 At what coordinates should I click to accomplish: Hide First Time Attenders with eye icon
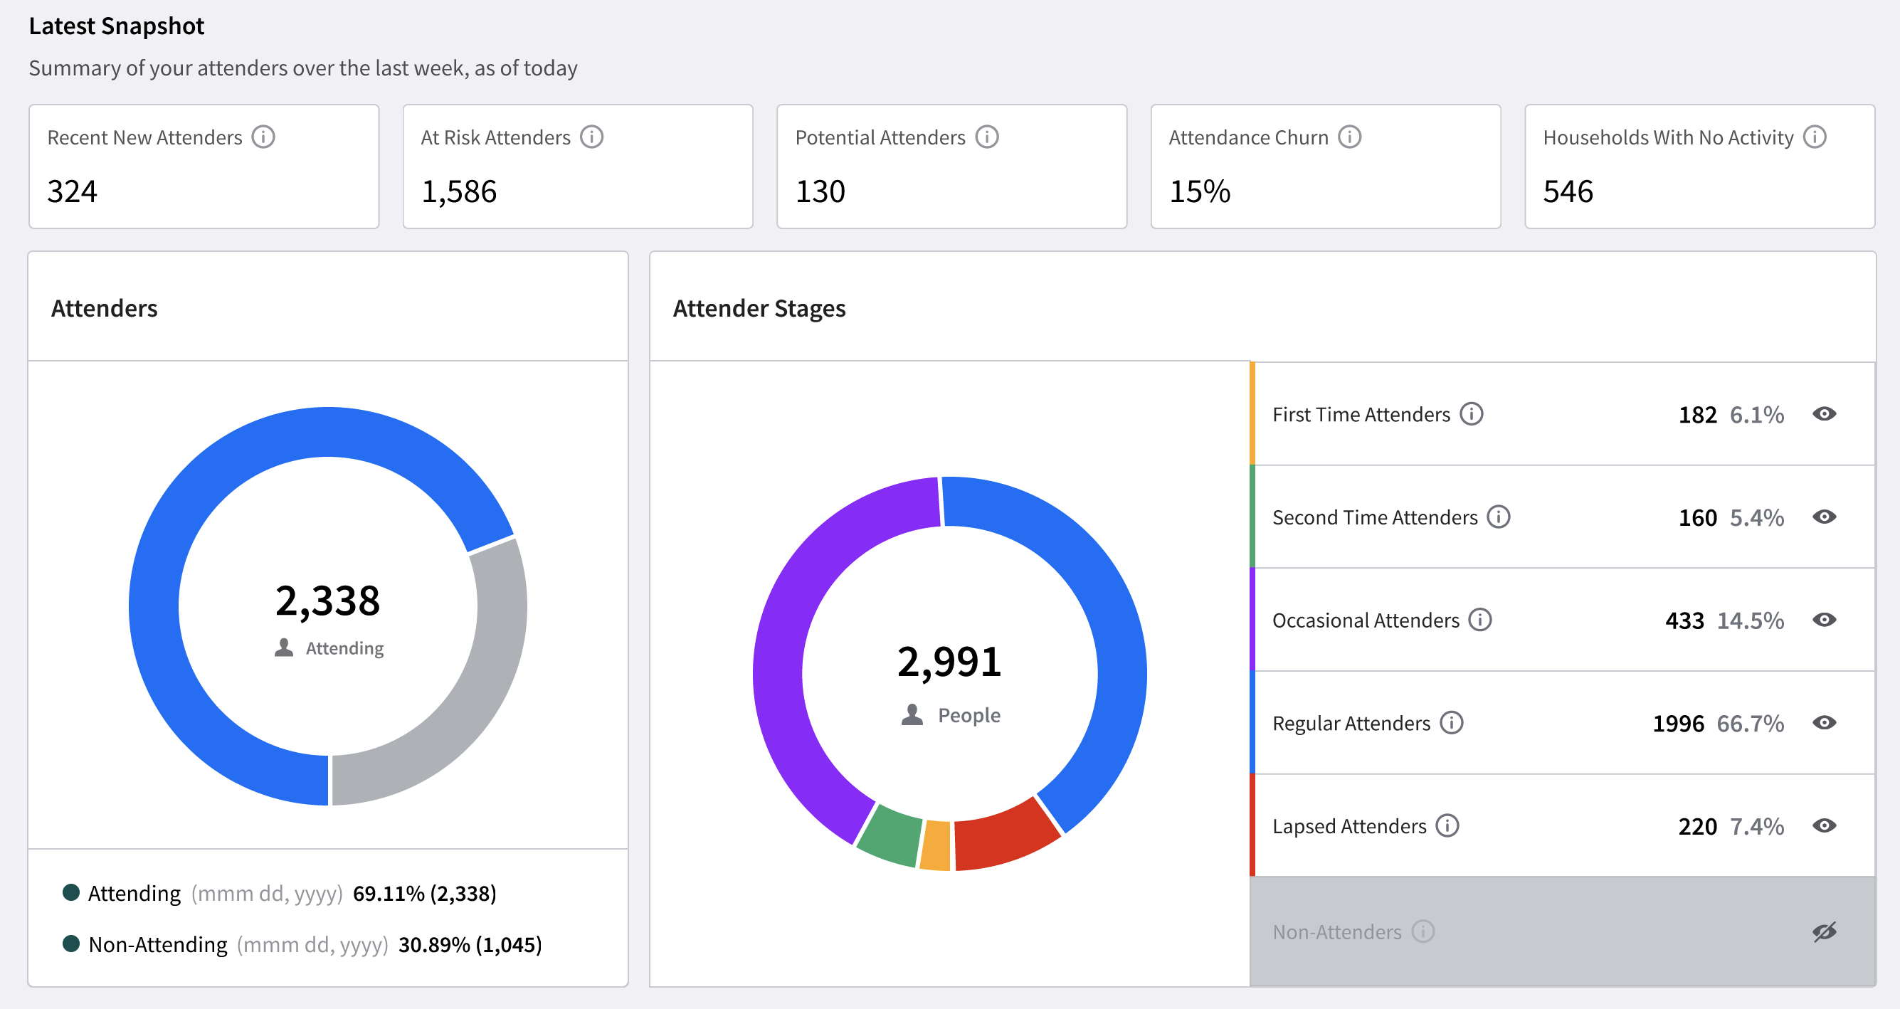(1824, 414)
